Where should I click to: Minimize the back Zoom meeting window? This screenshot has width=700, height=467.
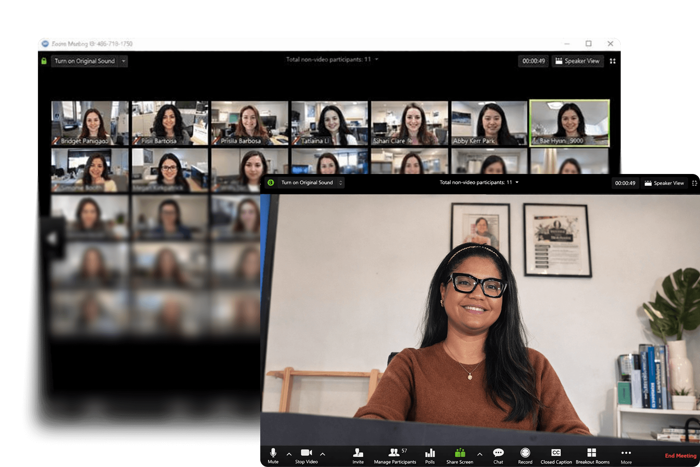[567, 44]
